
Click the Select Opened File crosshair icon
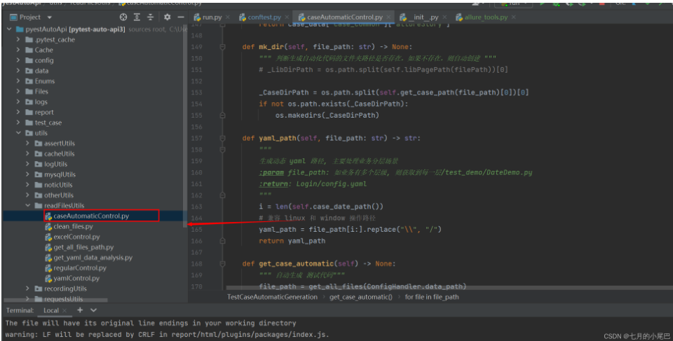(123, 18)
